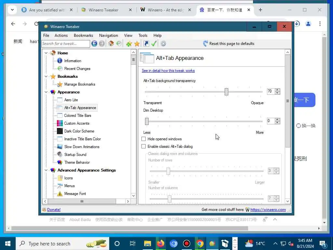Open Manage Bookmarks in the tree
The width and height of the screenshot is (333, 250).
[x=80, y=84]
